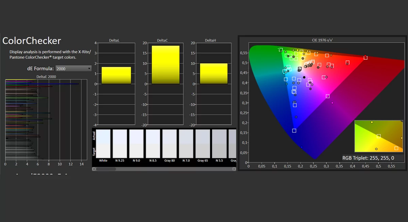
Task: Click the swatch strip left scroll arrow
Action: pyautogui.click(x=94, y=168)
